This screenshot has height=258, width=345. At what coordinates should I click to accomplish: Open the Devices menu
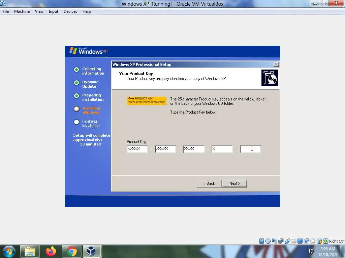tap(70, 11)
